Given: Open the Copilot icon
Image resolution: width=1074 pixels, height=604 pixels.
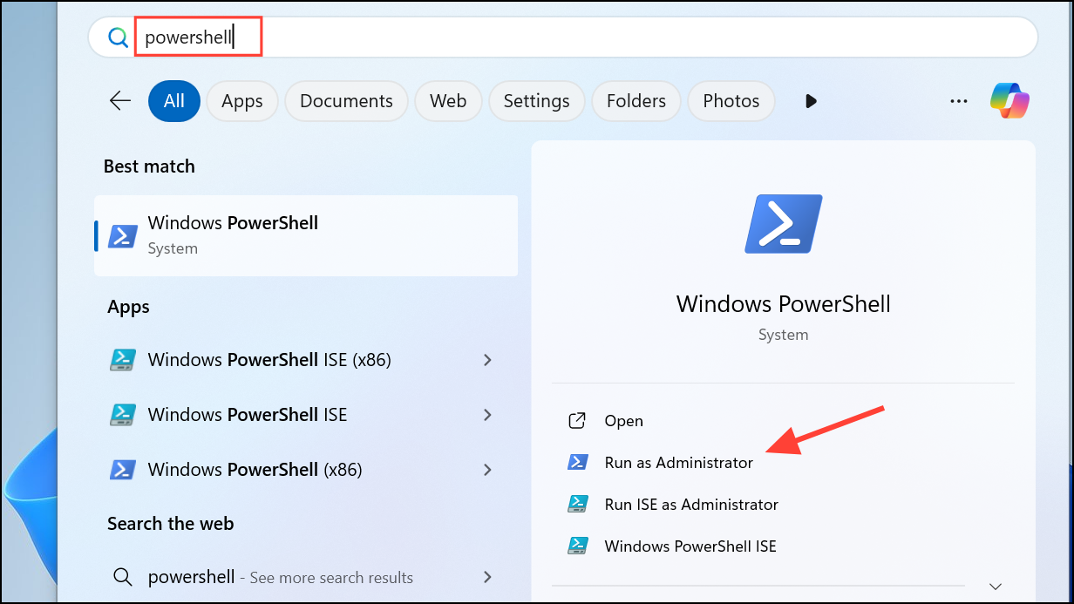Looking at the screenshot, I should 1010,101.
